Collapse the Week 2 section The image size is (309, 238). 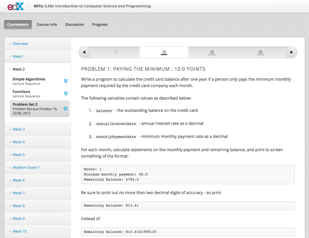pos(18,69)
